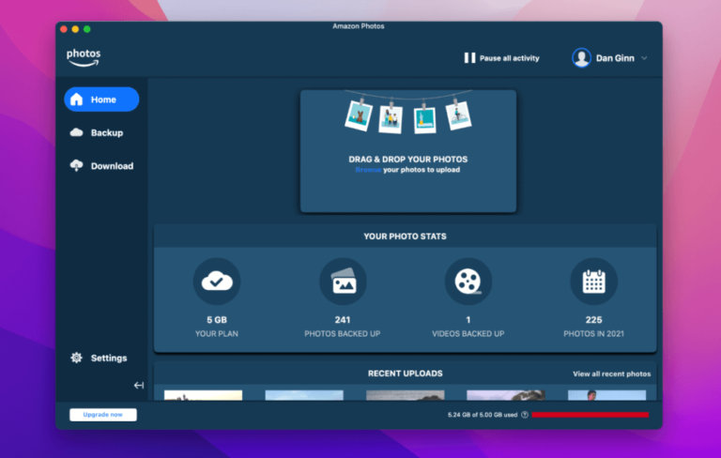Minimize the window with the yellow button
721x458 pixels.
click(75, 29)
